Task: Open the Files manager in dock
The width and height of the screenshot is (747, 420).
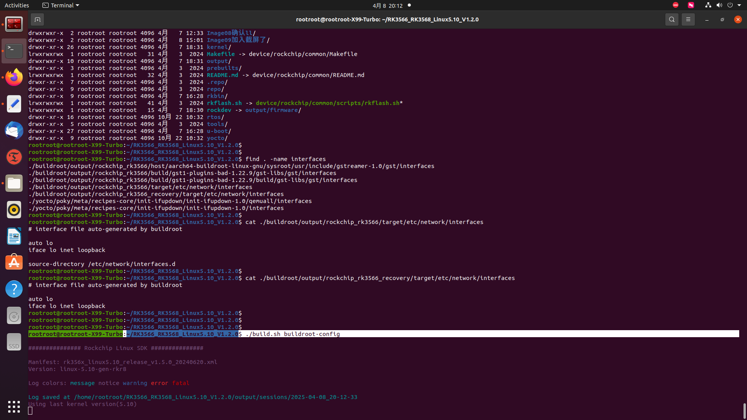Action: click(14, 183)
